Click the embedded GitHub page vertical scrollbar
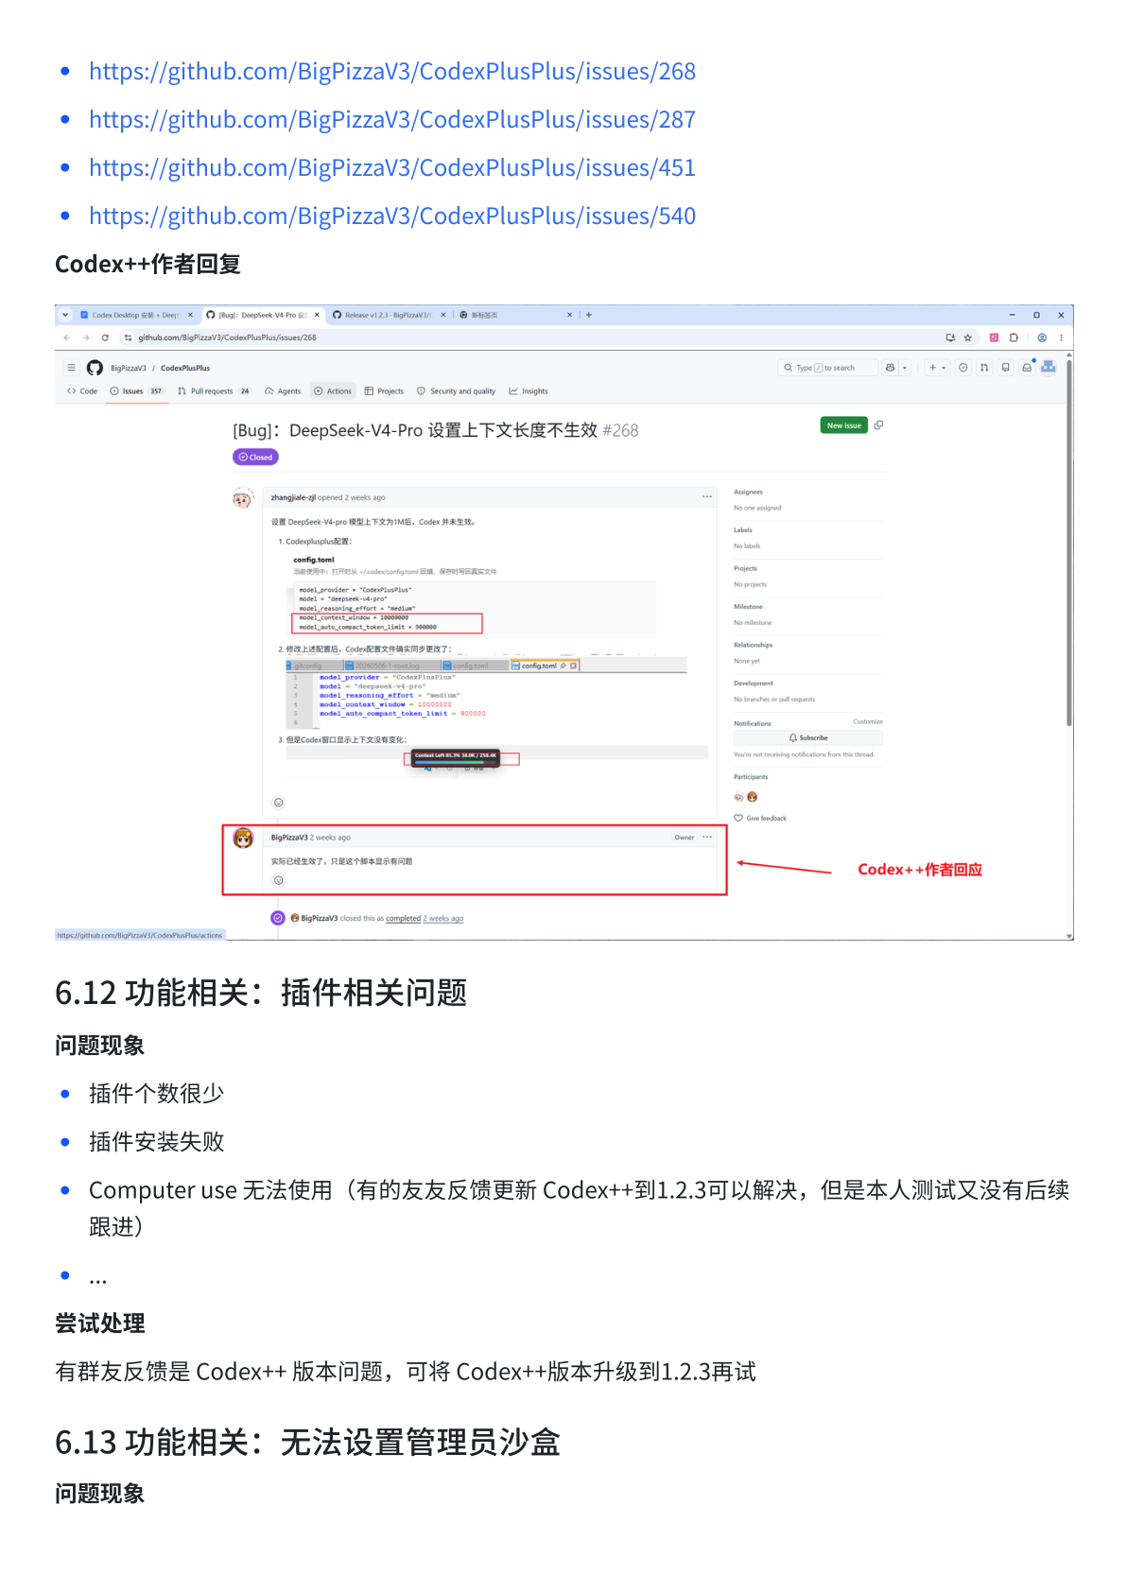Screen dimensions: 1127x1592 [1069, 544]
